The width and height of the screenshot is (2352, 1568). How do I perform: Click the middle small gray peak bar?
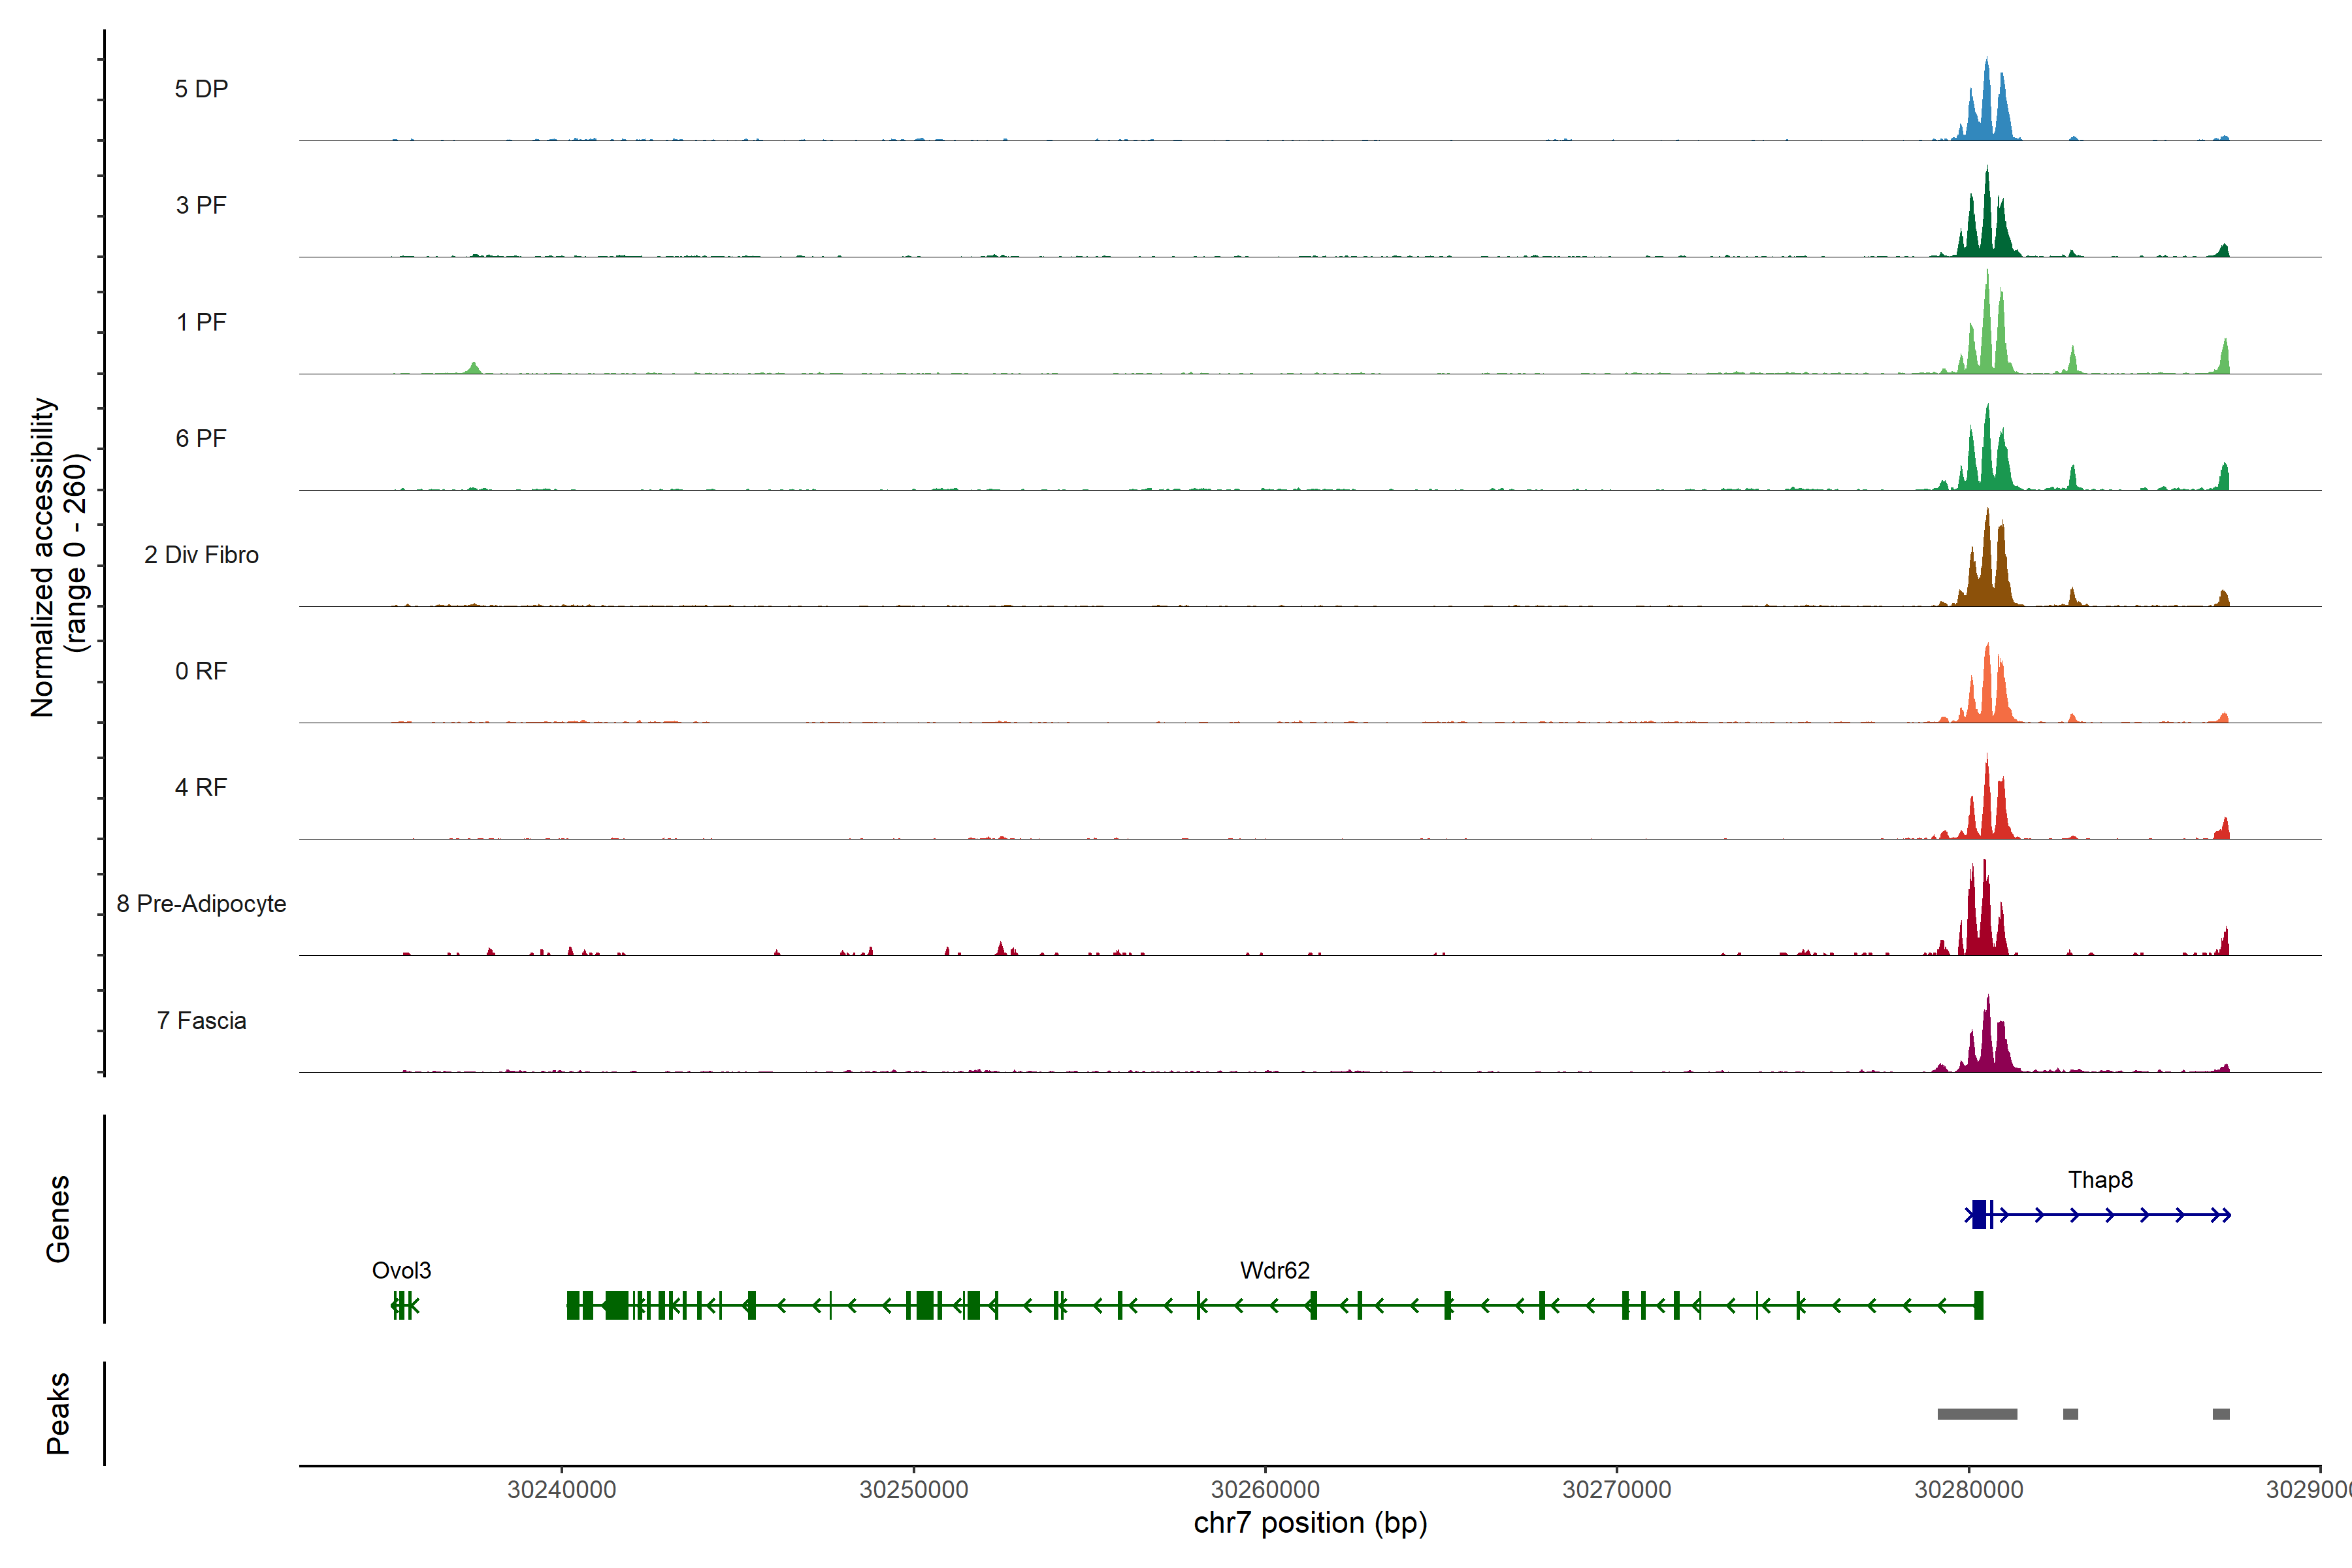point(2070,1414)
